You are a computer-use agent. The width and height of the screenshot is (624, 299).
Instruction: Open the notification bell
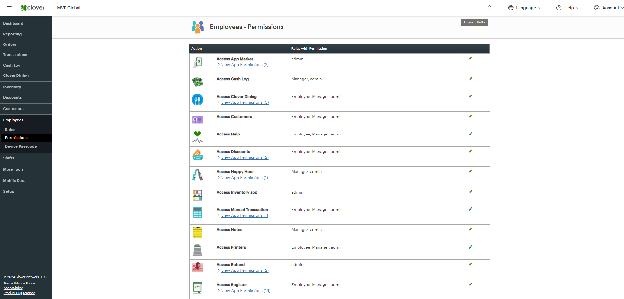click(x=489, y=8)
